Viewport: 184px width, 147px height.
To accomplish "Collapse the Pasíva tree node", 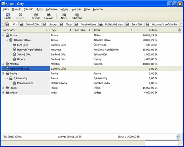I will [x=3, y=73].
